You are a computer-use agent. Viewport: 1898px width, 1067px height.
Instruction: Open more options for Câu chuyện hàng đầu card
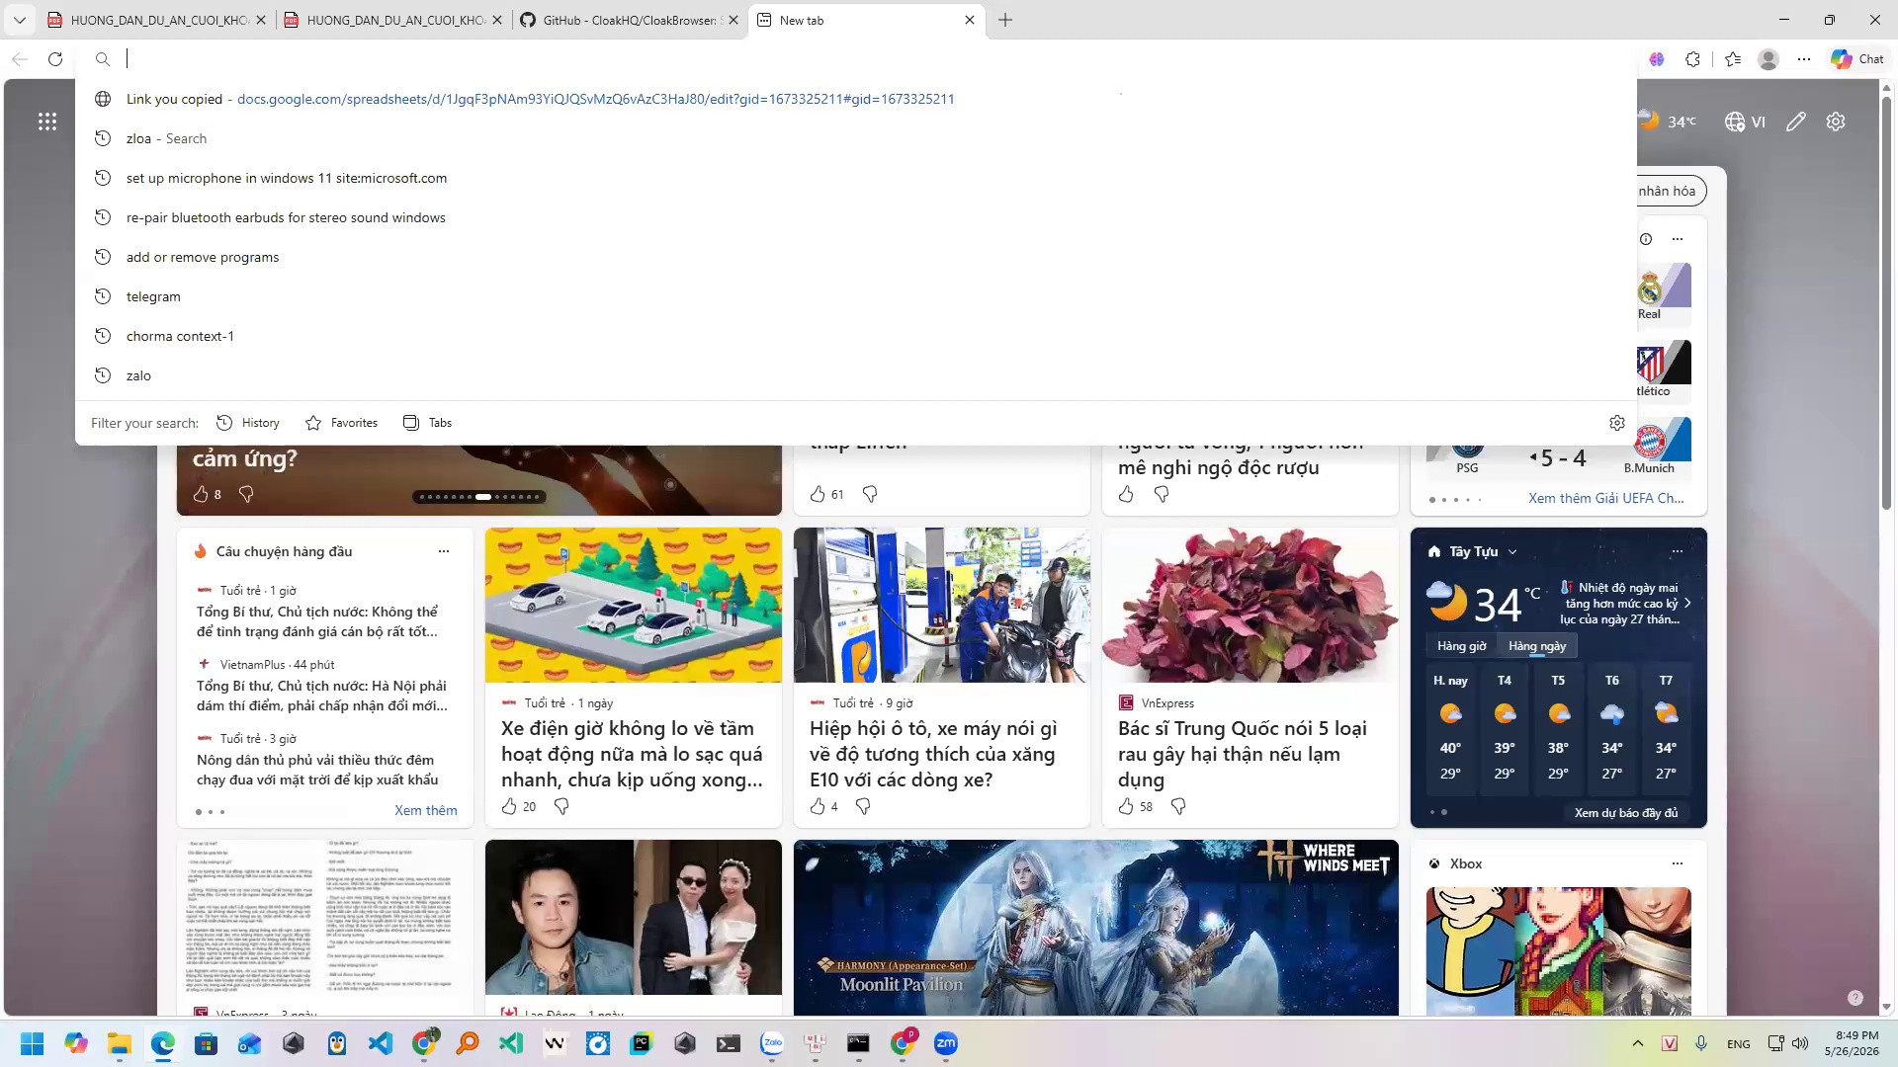pos(444,551)
